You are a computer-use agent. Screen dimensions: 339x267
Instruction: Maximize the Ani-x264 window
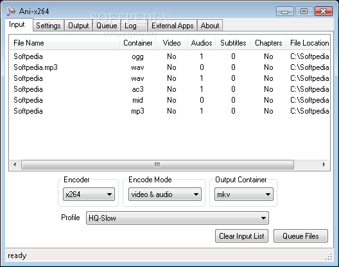pyautogui.click(x=304, y=12)
